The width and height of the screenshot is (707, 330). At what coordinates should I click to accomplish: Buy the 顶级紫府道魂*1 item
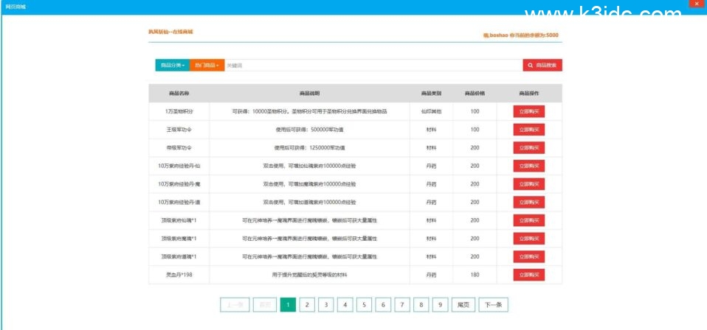529,256
